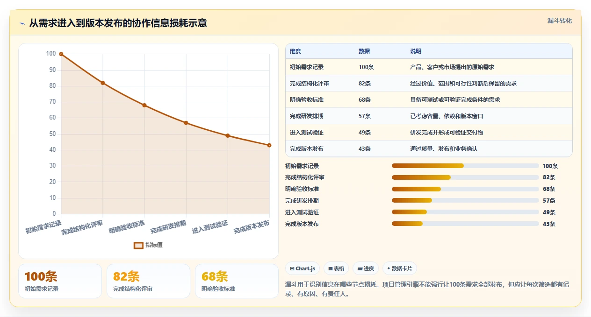Click table value 57条
591x317 pixels.
[x=365, y=116]
